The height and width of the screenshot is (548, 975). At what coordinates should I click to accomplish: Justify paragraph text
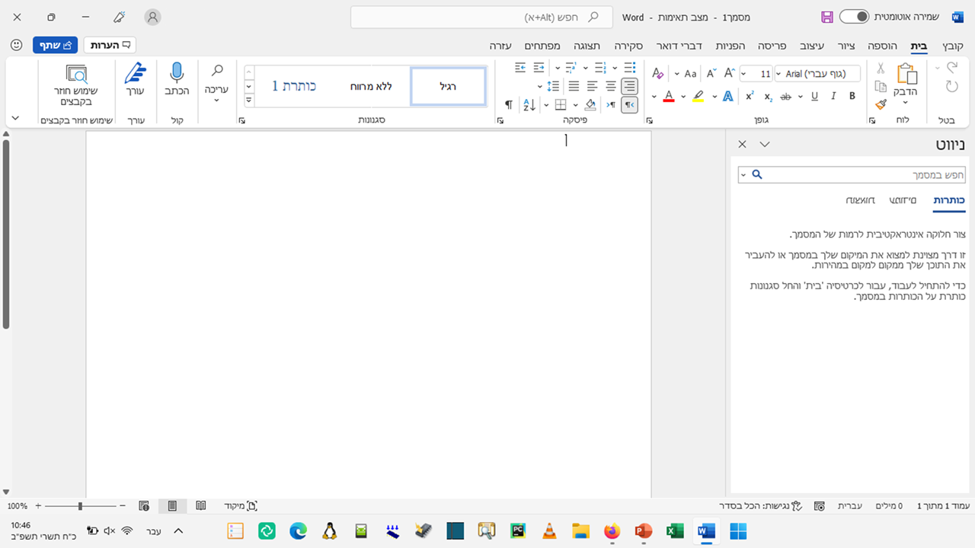(x=574, y=86)
